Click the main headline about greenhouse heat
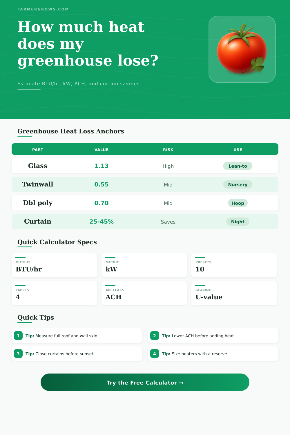Image resolution: width=290 pixels, height=435 pixels. 88,44
